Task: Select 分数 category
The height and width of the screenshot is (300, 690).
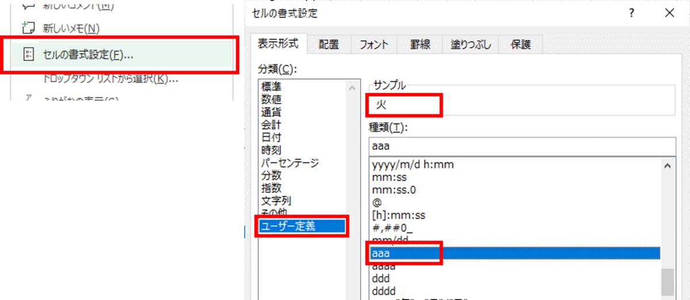Action: (271, 176)
